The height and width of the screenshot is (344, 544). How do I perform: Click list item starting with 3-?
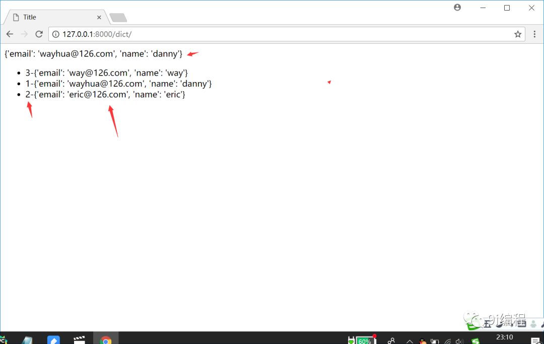pos(106,73)
